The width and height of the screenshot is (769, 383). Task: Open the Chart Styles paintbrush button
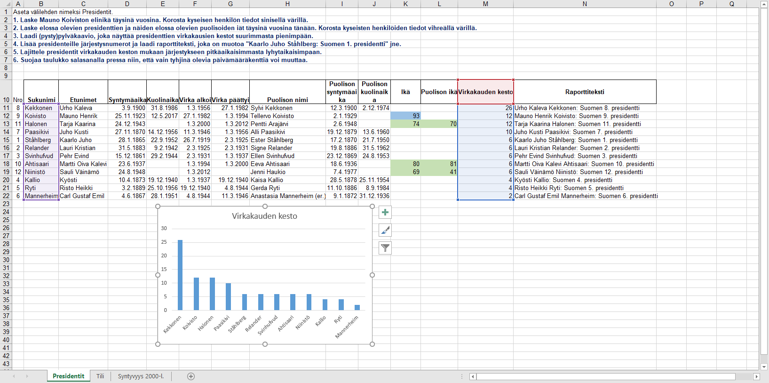[x=385, y=231]
